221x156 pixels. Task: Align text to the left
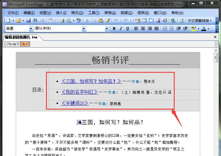136,29
